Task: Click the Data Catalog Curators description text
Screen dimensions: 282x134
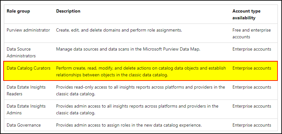Action: (141, 72)
